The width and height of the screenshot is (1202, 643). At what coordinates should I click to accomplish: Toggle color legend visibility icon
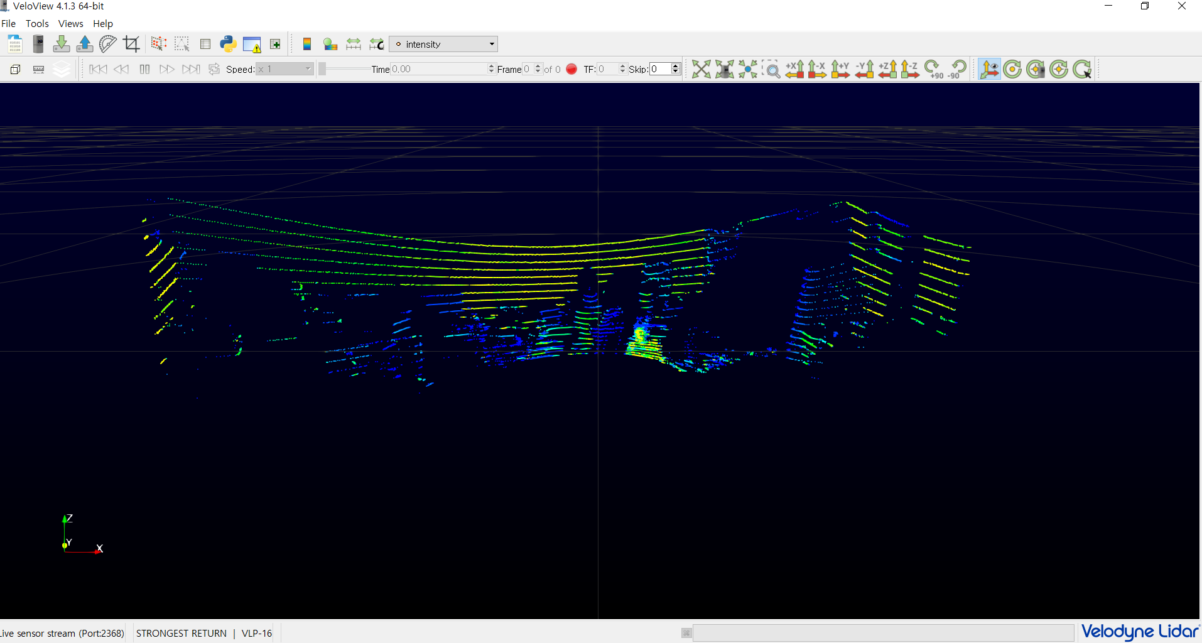click(x=307, y=44)
